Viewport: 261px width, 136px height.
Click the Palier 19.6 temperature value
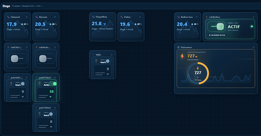(125, 24)
